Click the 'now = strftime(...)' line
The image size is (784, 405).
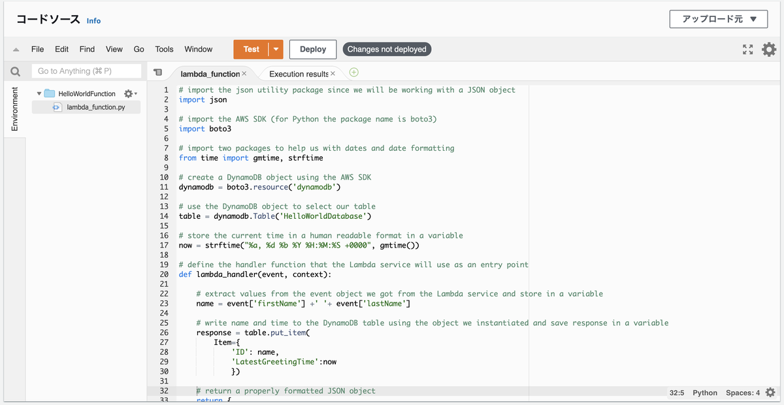point(299,245)
